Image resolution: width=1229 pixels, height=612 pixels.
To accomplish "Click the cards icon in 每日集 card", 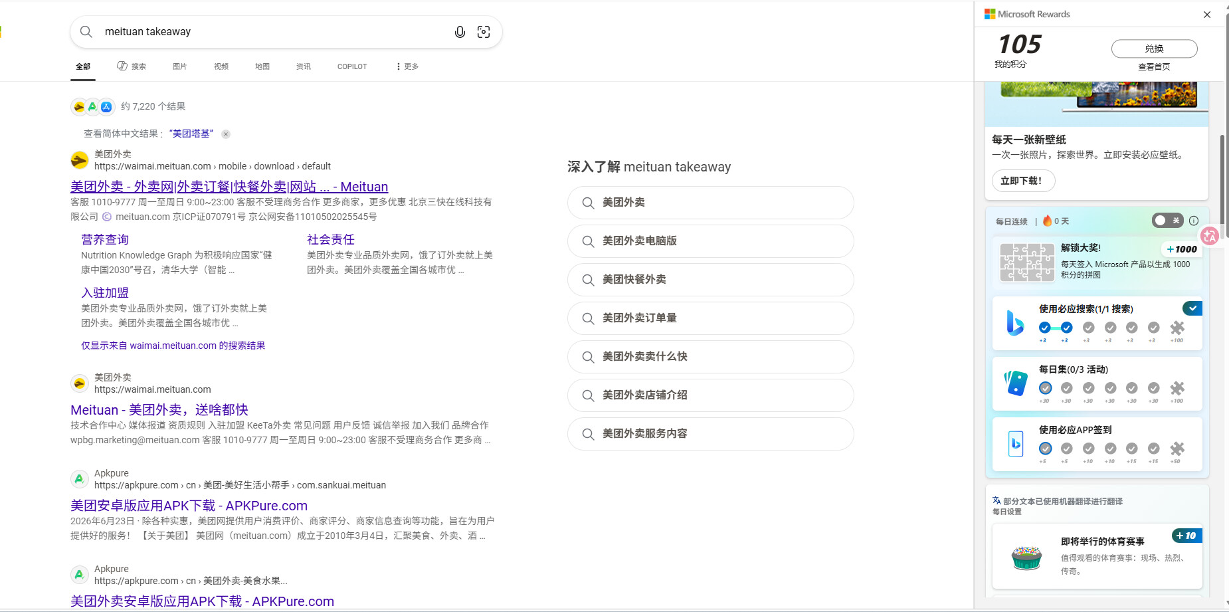I will click(x=1016, y=383).
